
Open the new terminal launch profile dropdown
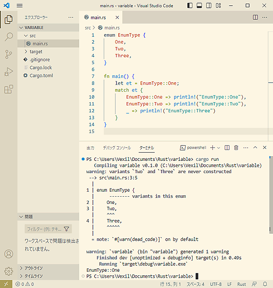[x=219, y=148]
